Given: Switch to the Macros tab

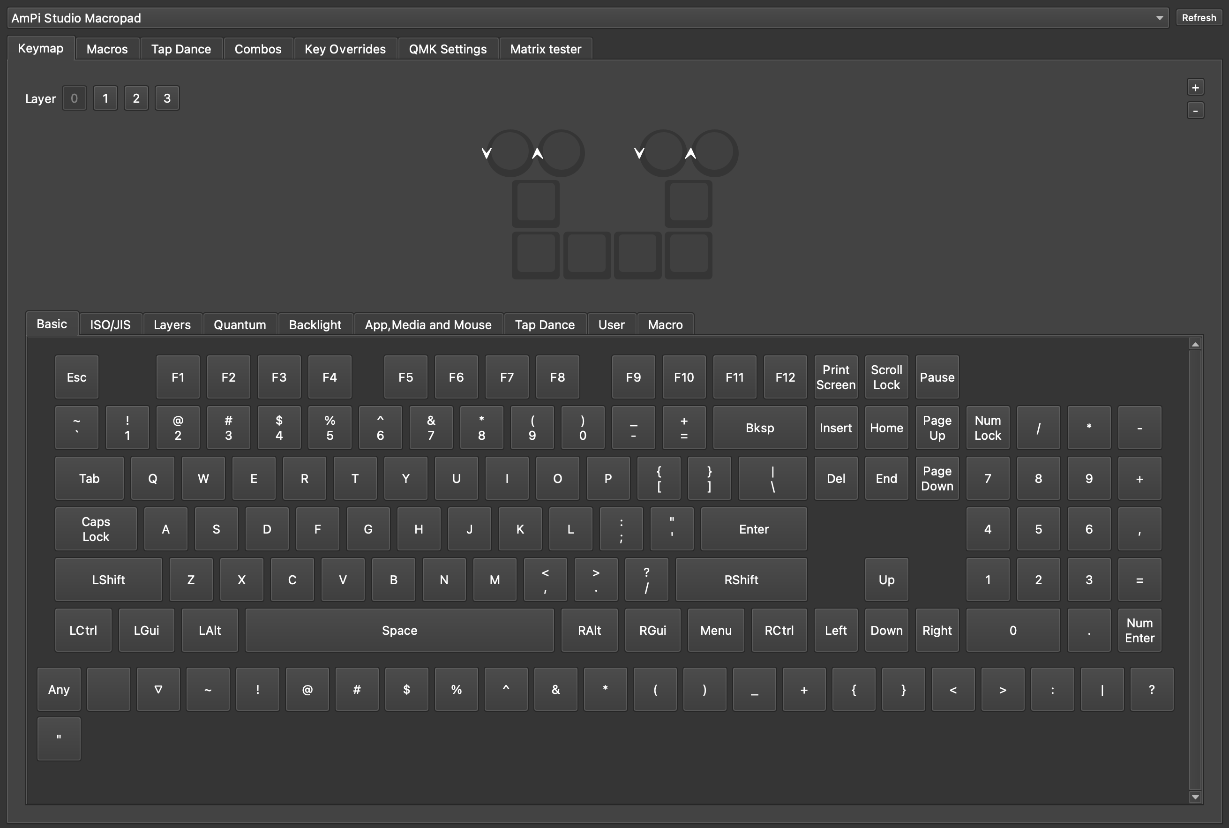Looking at the screenshot, I should (x=107, y=49).
